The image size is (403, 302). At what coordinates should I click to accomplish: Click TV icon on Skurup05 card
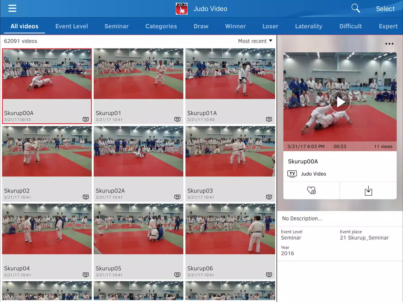(x=177, y=274)
